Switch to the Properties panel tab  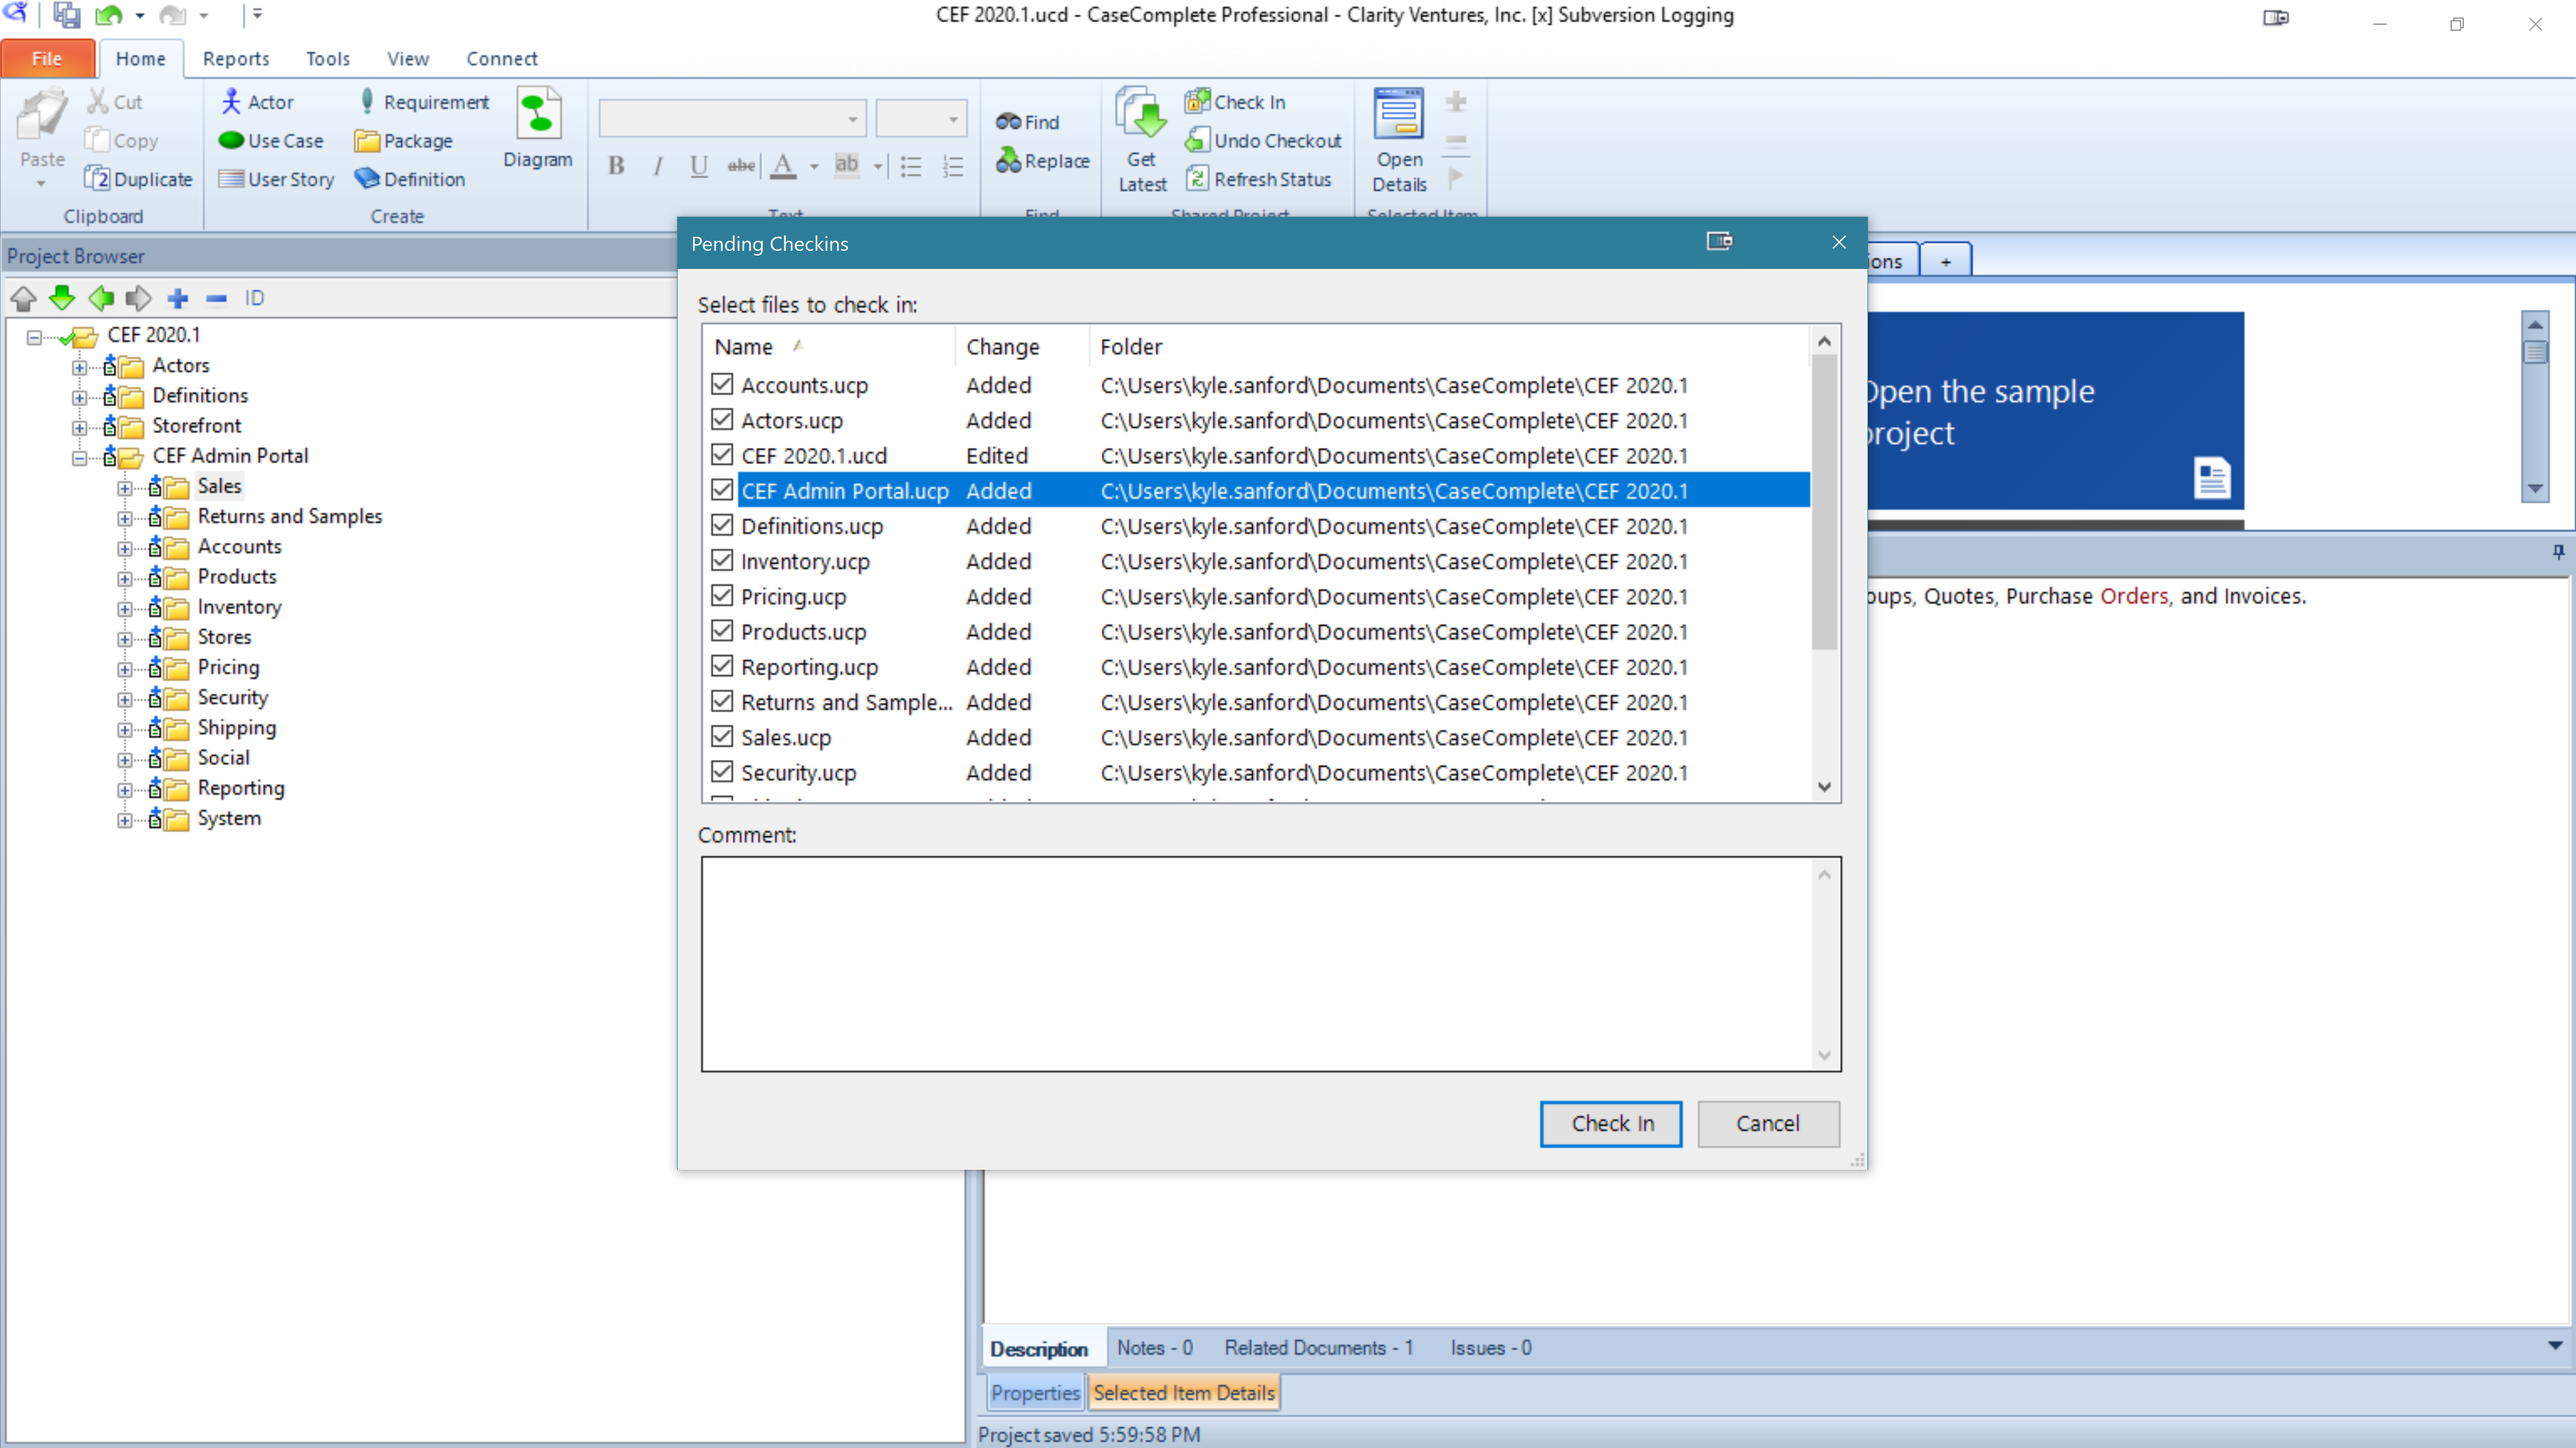tap(1035, 1392)
